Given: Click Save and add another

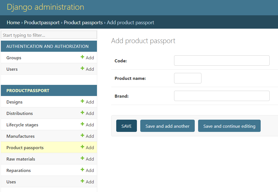Looking at the screenshot, I should (167, 126).
